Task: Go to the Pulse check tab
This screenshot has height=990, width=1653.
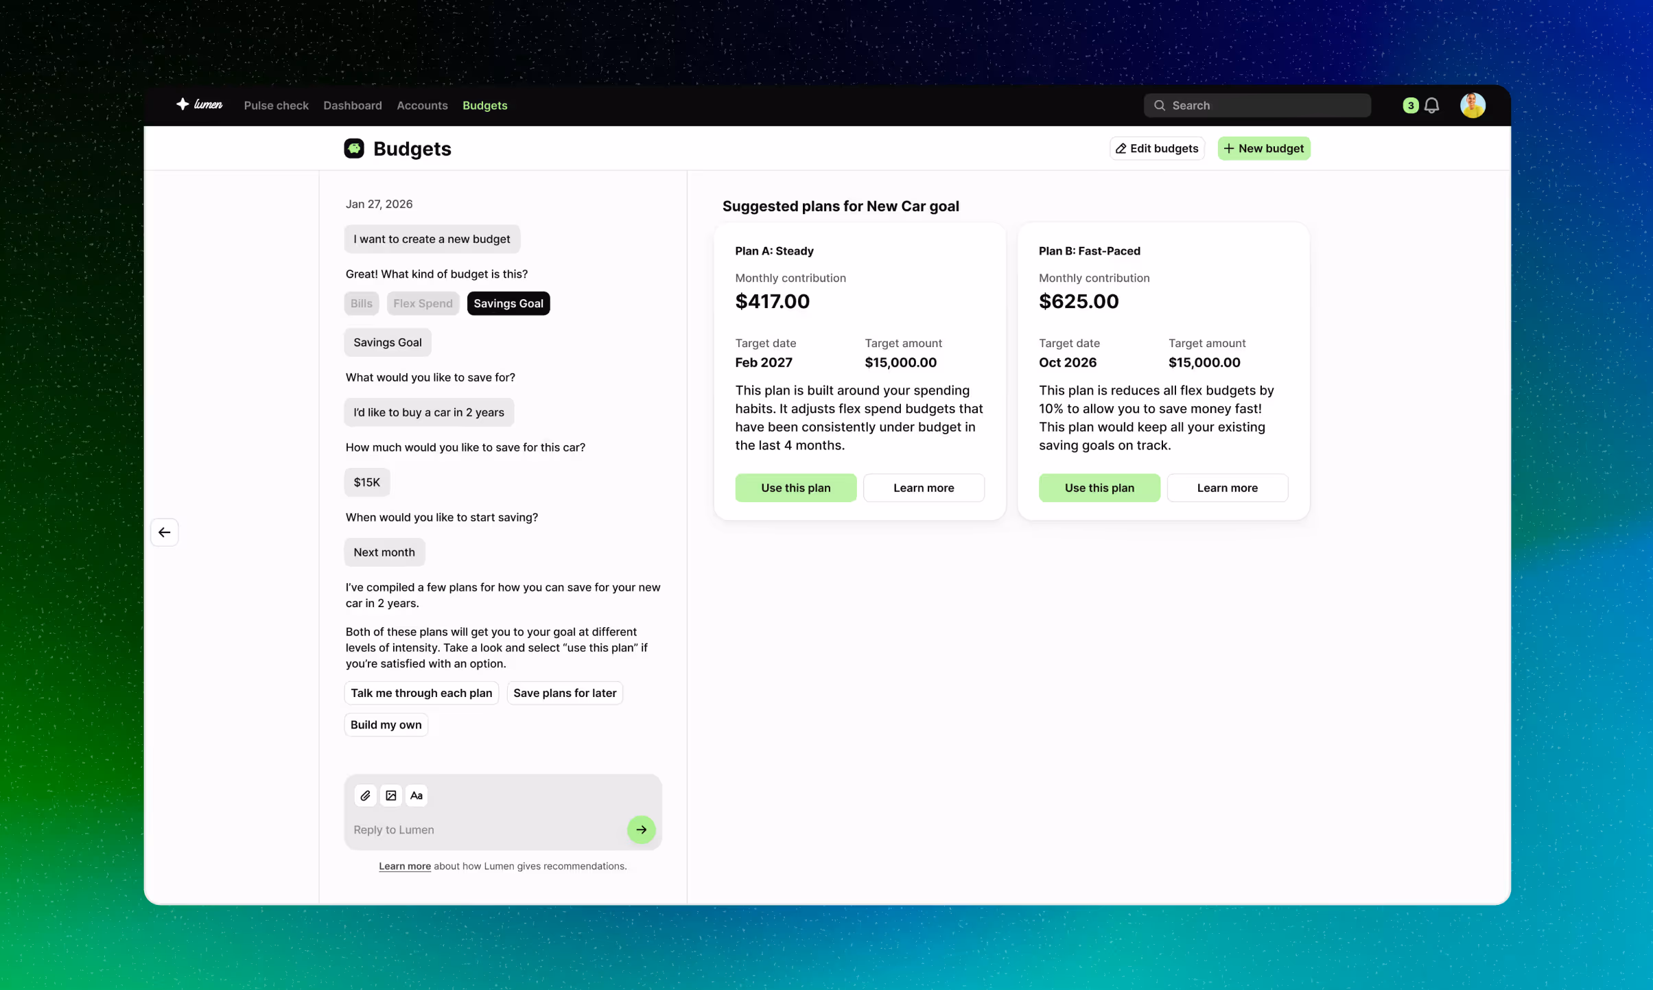Action: click(x=276, y=105)
